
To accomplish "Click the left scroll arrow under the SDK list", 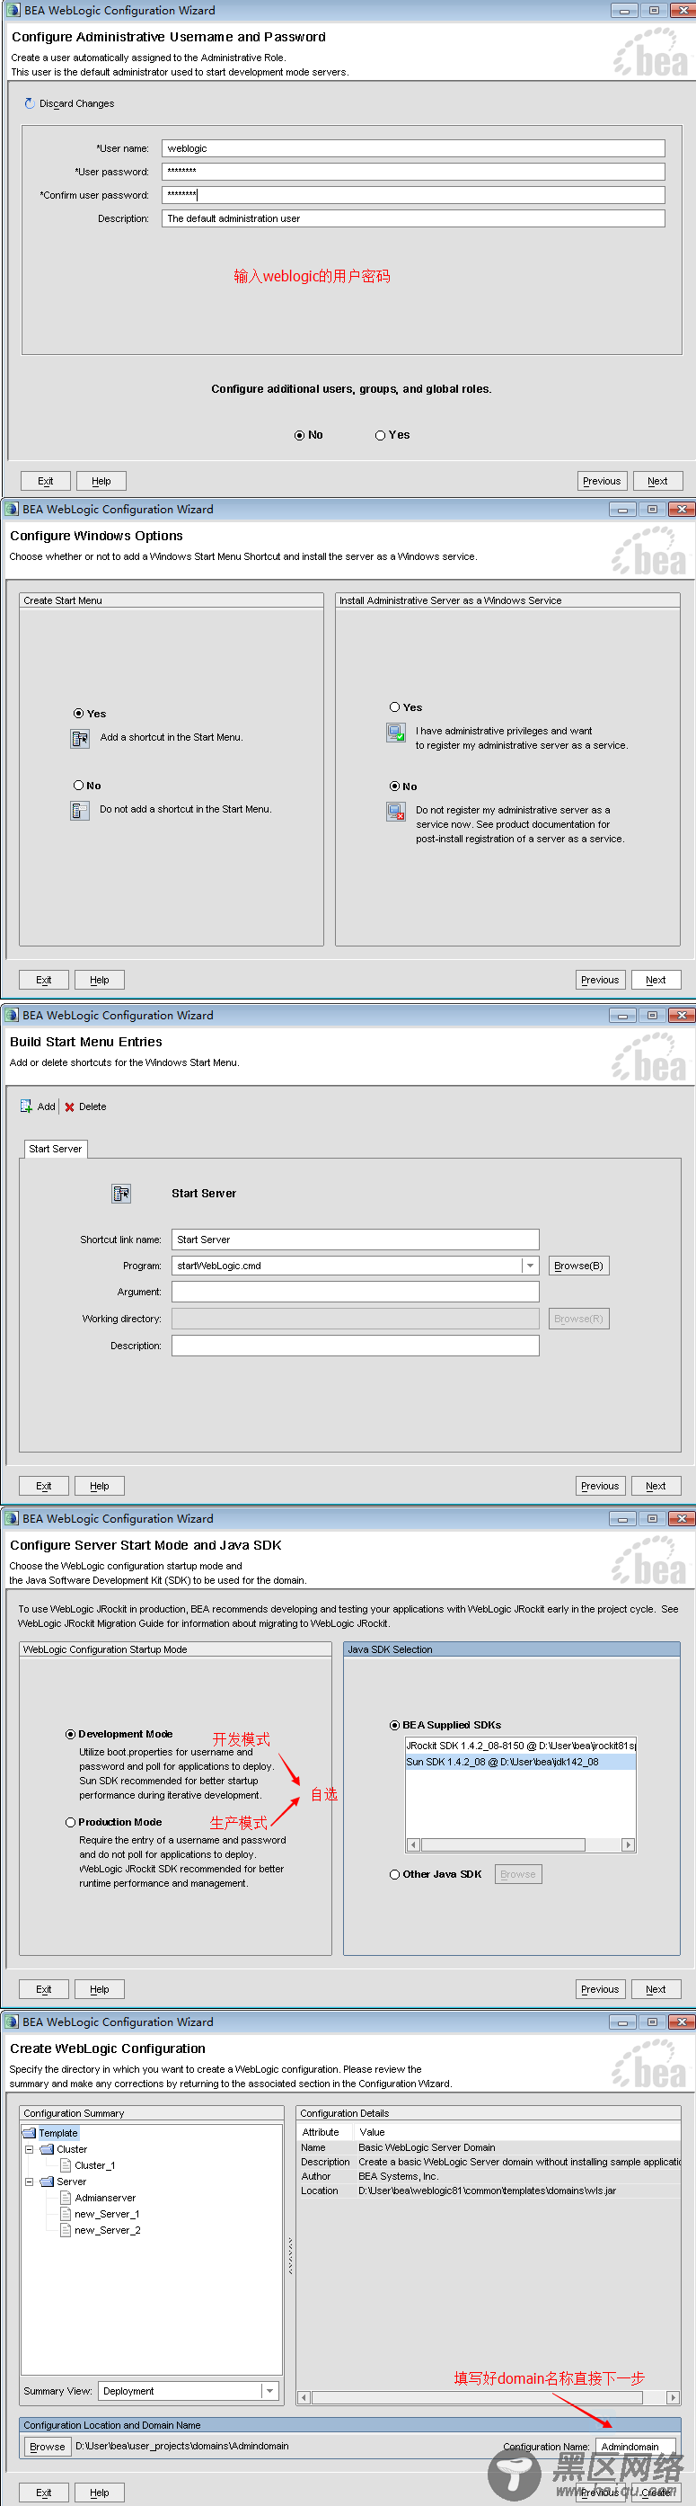I will [x=413, y=1844].
